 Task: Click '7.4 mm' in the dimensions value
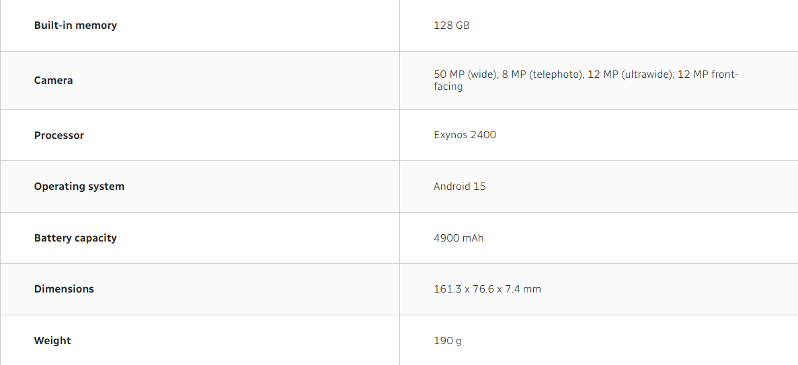click(x=524, y=289)
